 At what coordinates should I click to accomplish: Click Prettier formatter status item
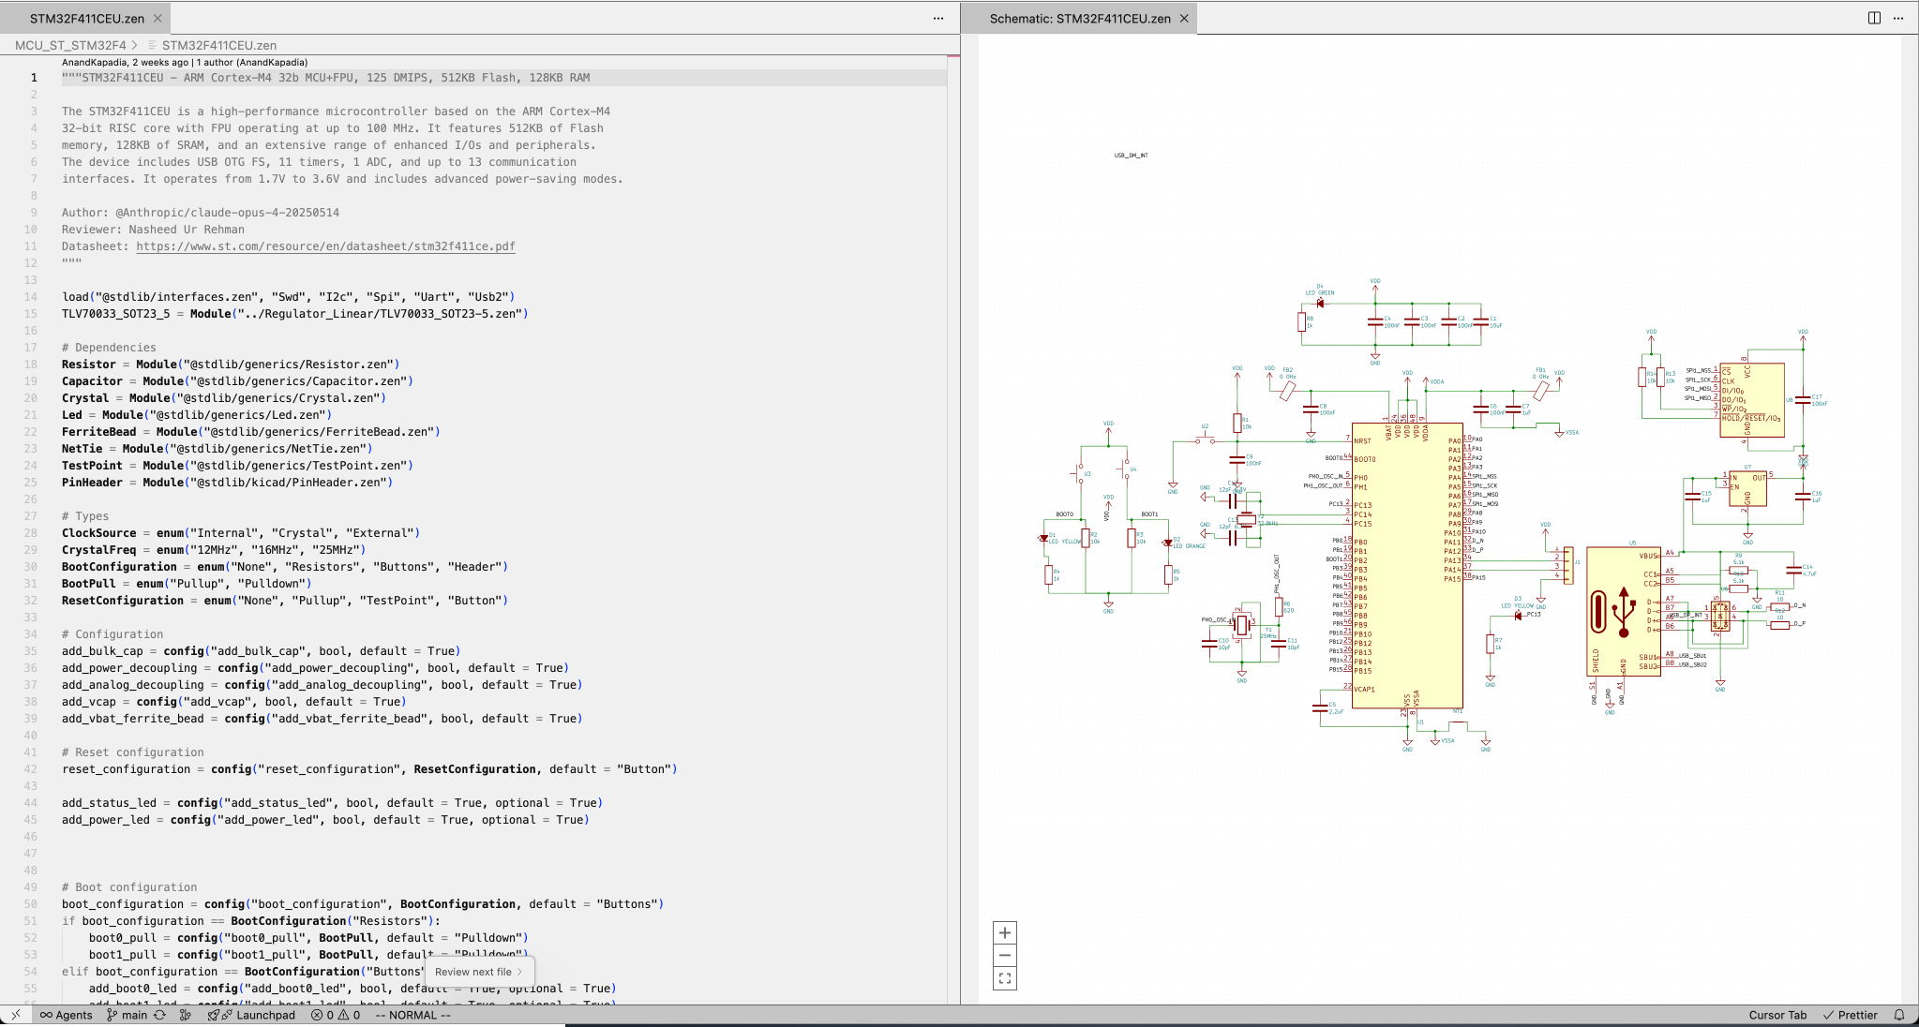(1850, 1015)
